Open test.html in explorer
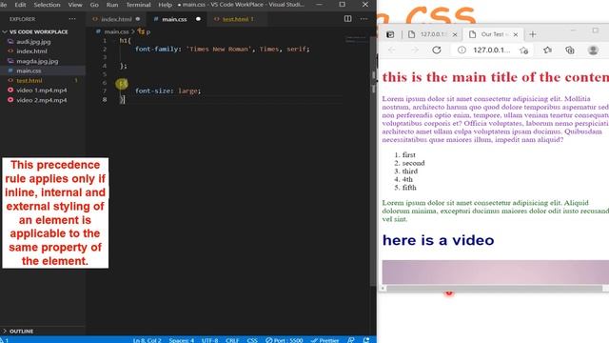 (x=29, y=80)
